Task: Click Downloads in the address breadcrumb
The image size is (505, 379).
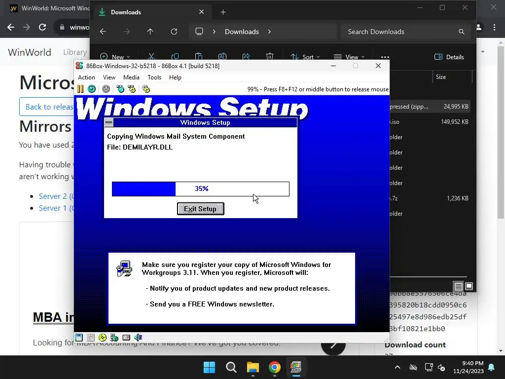Action: pos(242,32)
